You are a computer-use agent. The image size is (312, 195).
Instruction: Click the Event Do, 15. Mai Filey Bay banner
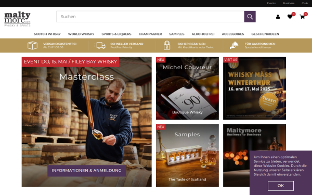[x=70, y=62]
